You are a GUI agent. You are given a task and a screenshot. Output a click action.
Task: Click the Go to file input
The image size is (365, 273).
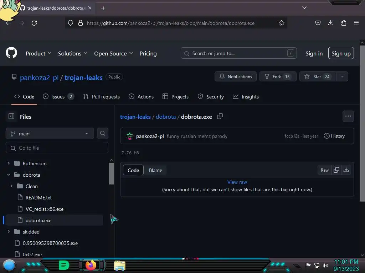[57, 148]
